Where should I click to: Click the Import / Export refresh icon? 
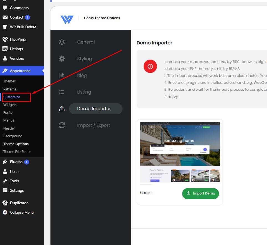[x=62, y=125]
